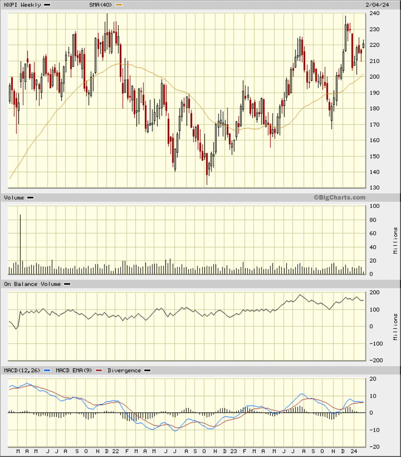The width and height of the screenshot is (401, 457).
Task: Click the Divergence legend label
Action: coord(124,371)
